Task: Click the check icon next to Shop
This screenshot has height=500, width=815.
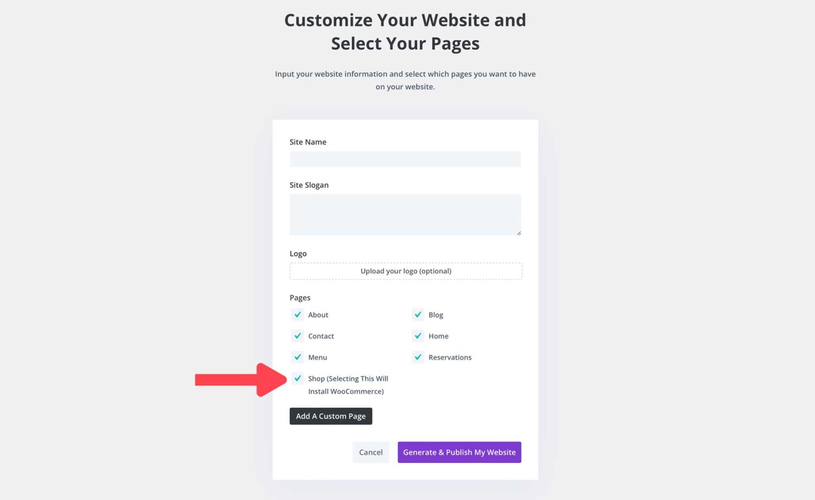Action: [x=298, y=378]
